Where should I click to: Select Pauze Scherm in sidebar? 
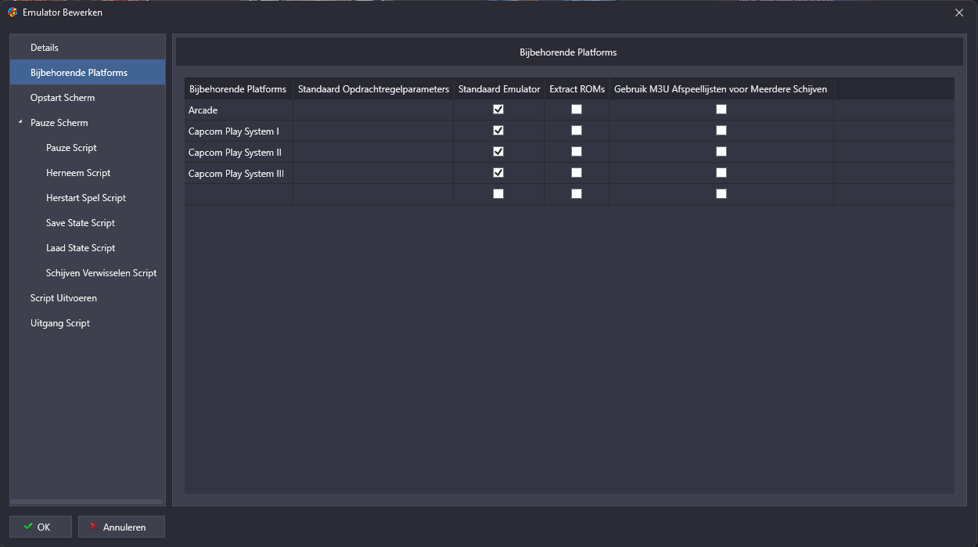pos(88,123)
